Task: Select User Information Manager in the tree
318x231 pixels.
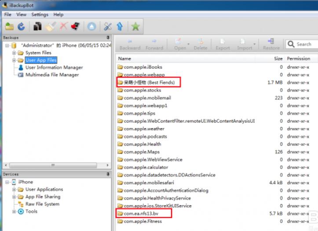Action: [54, 67]
